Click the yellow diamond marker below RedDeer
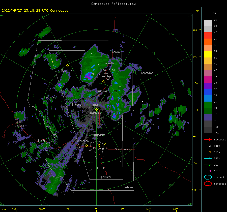This screenshot has height=212, width=227. (x=104, y=82)
